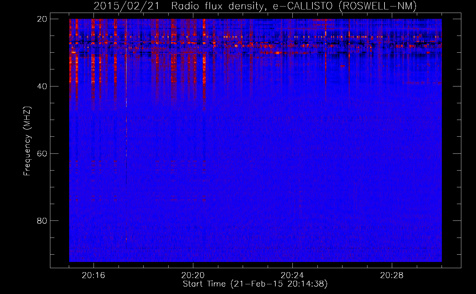This screenshot has height=294, width=476.
Task: Click the "Start Time (21-Feb-15 20:14:38)" label
Action: tap(255, 284)
